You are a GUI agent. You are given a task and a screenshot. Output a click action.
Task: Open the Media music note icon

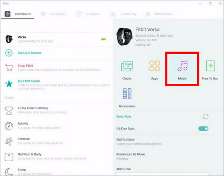[182, 66]
